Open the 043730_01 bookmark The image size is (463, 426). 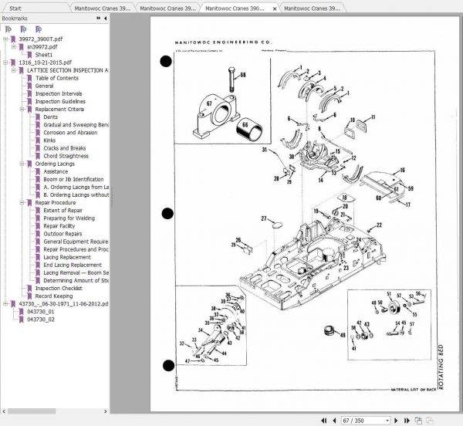click(x=41, y=312)
